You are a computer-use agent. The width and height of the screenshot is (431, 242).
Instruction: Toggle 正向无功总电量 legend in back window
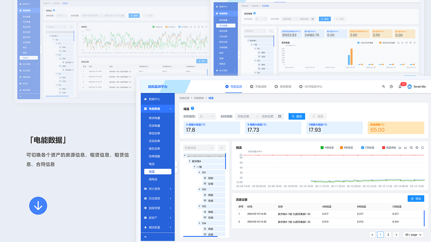365,43
